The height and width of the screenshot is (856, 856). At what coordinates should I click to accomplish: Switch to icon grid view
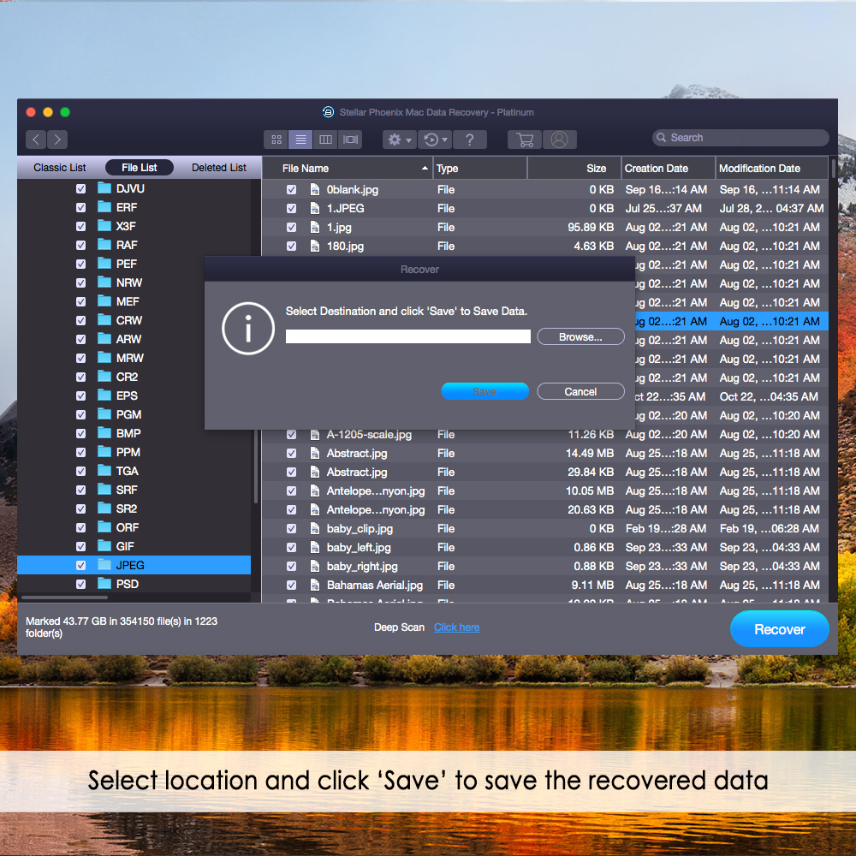276,140
